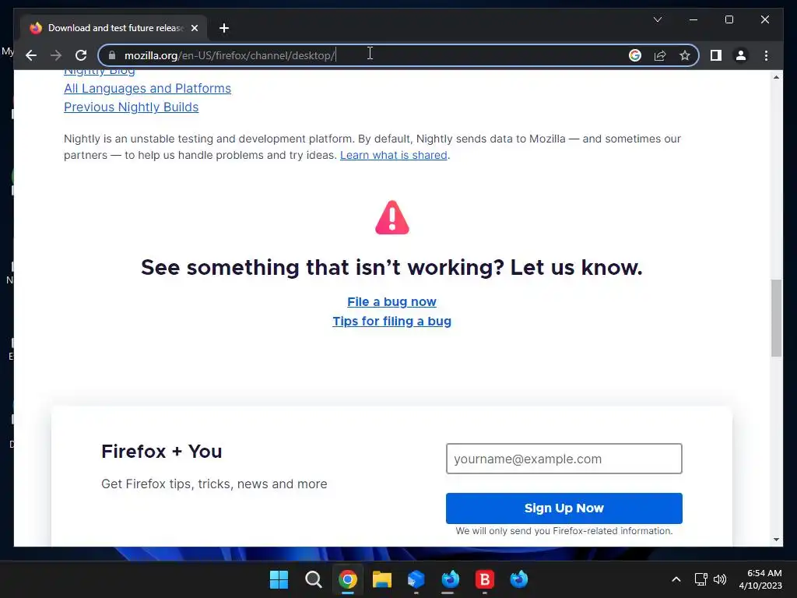The height and width of the screenshot is (598, 797).
Task: Focus the email address input field
Action: 564,459
